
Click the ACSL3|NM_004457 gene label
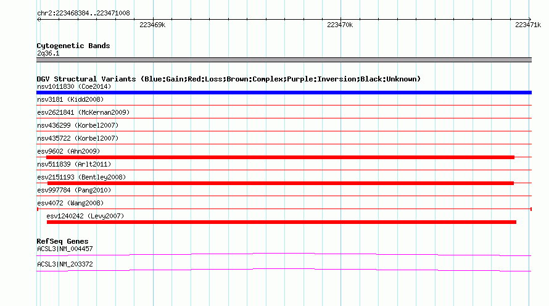pos(65,249)
